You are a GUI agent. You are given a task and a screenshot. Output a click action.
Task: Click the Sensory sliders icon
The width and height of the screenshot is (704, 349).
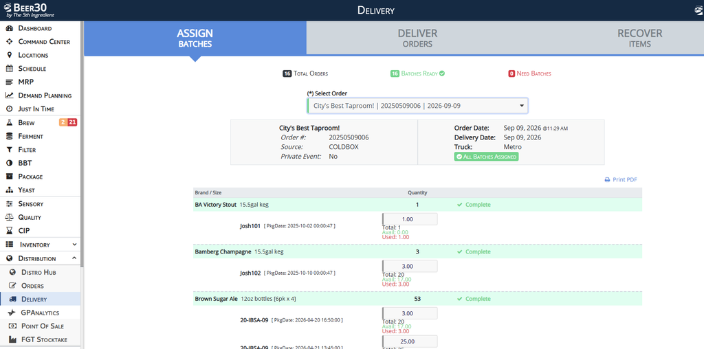click(10, 204)
